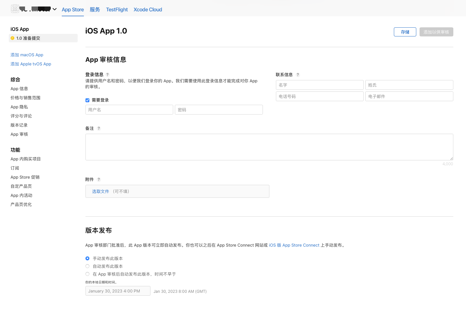Screen dimensions: 466x312
Task: Open 订阅 in sidebar
Action: click(x=15, y=168)
